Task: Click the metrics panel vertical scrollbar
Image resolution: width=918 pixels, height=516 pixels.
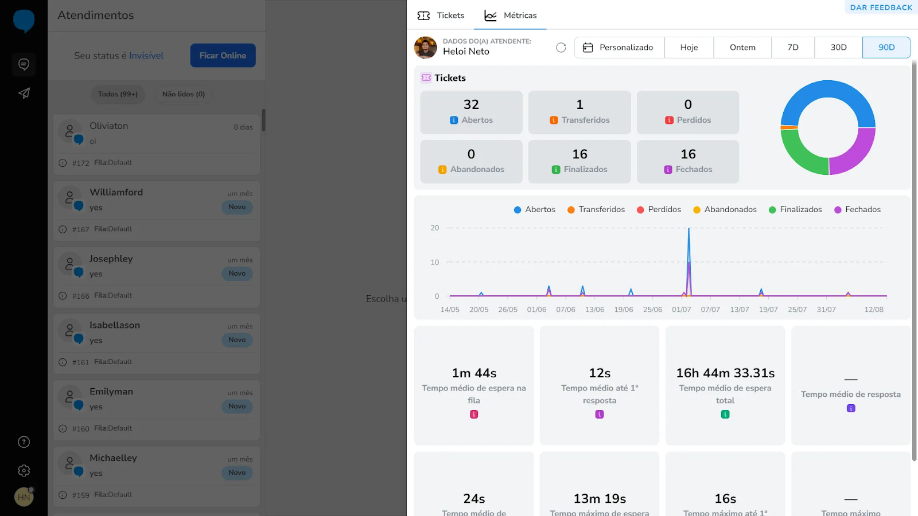Action: (914, 261)
